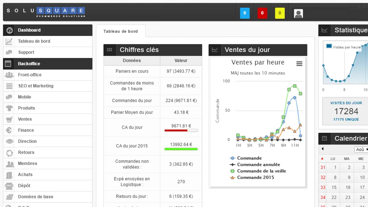Switch to the Tableau de bord tab
This screenshot has width=368, height=207.
point(121,31)
